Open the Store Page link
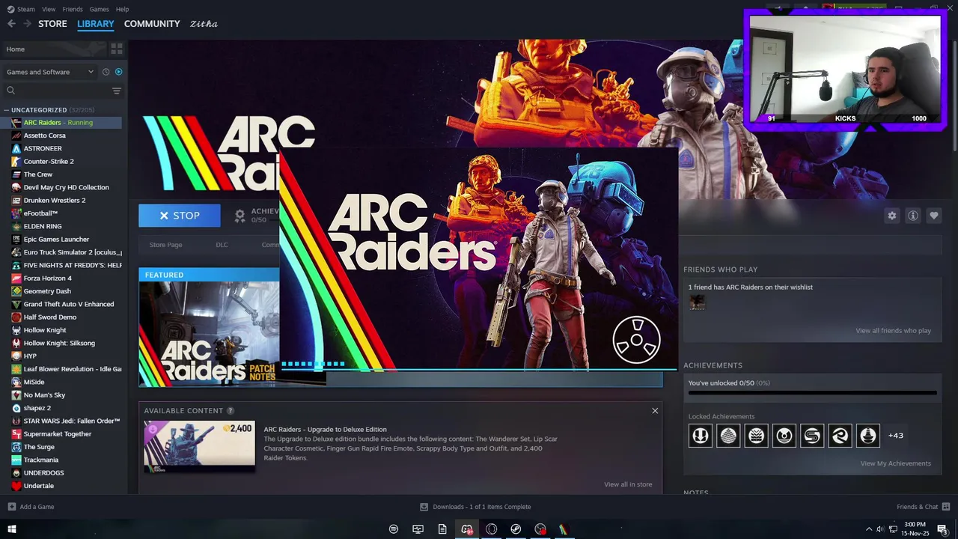The image size is (958, 539). (x=165, y=245)
